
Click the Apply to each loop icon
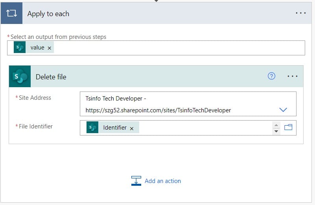pos(11,13)
